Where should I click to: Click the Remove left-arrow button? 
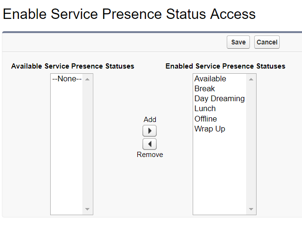point(150,144)
